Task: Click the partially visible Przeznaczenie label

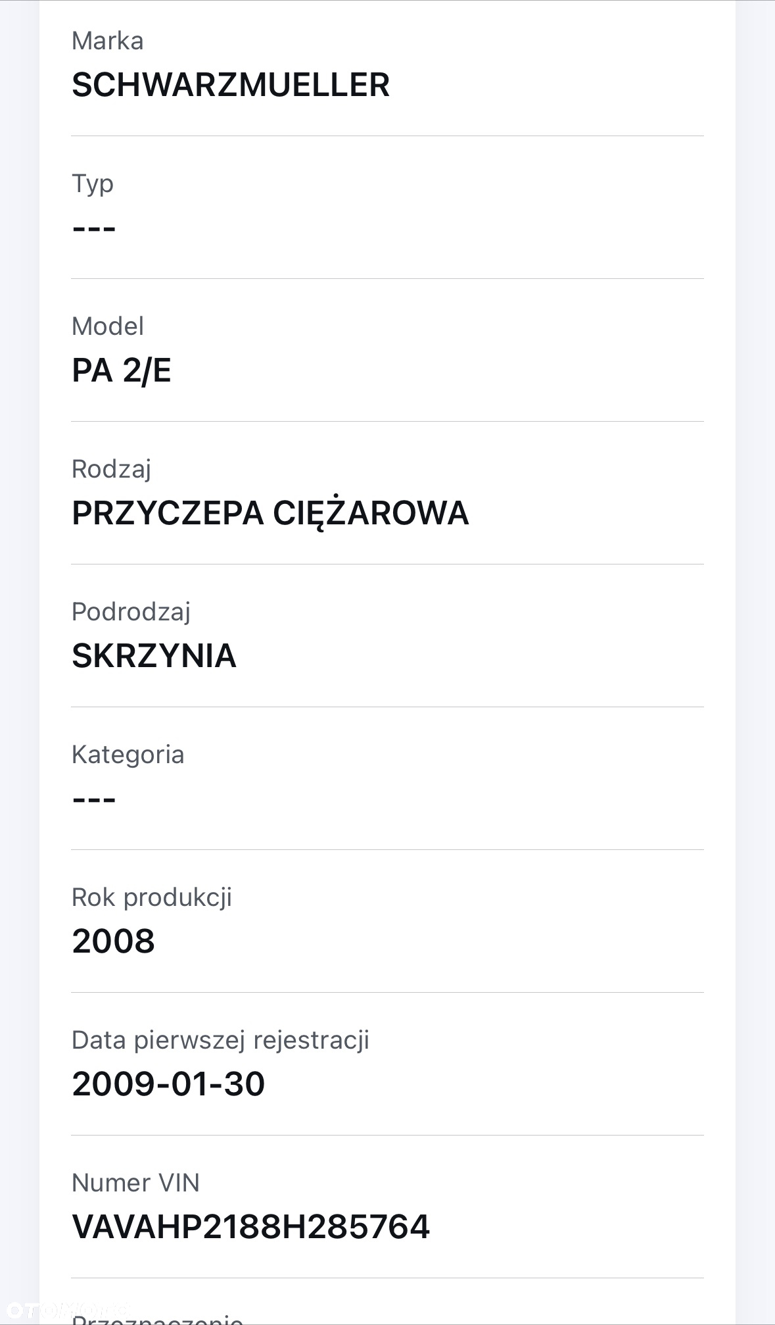Action: tap(158, 1318)
